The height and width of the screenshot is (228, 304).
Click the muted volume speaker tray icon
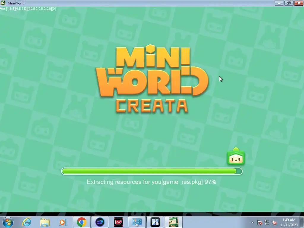[x=274, y=223]
